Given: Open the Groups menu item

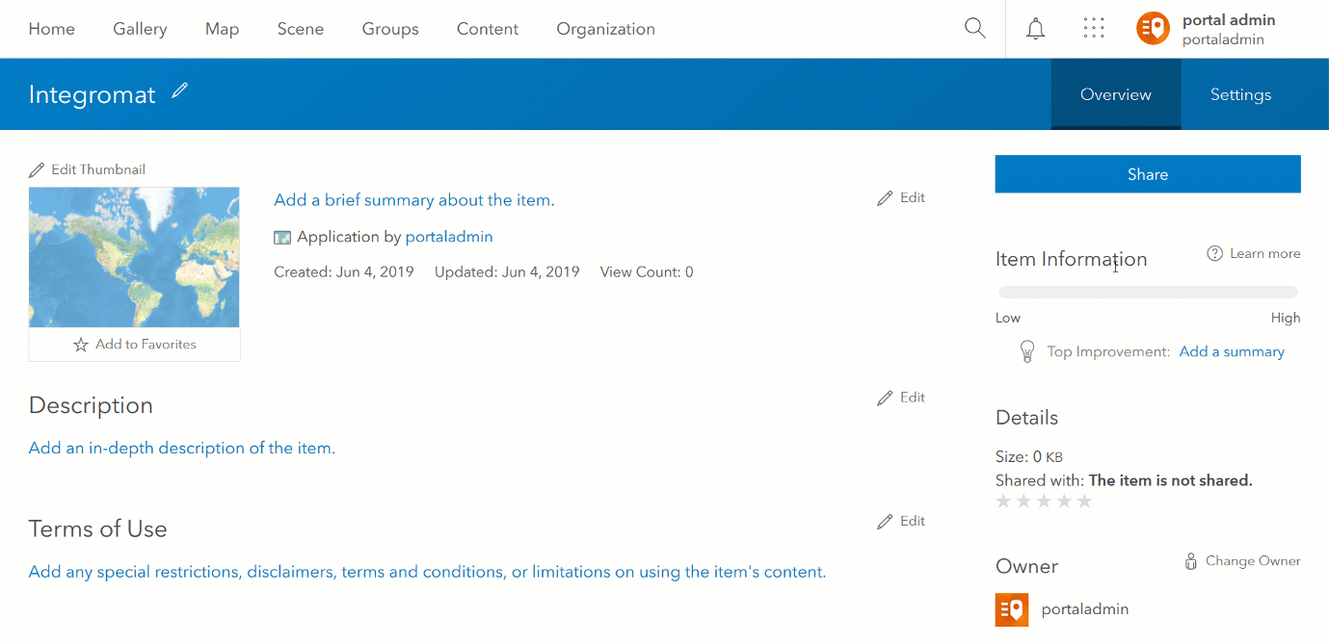Looking at the screenshot, I should point(390,29).
